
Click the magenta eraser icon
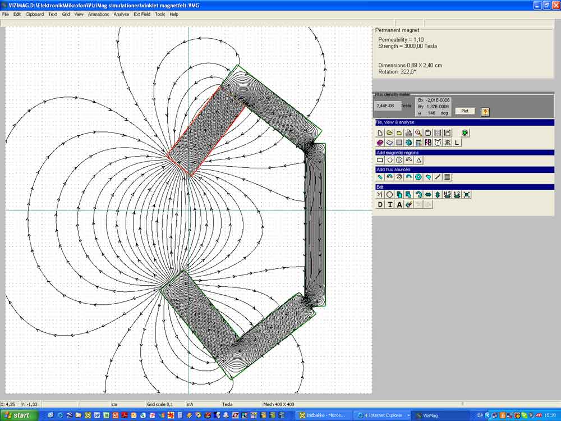(380, 143)
